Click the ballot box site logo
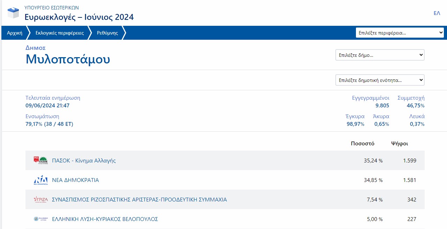 click(x=13, y=13)
